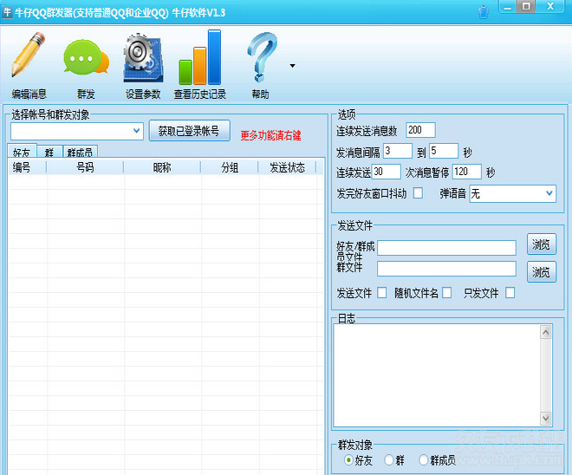This screenshot has height=475, width=572.
Task: Click the red 更多功能请右键 text
Action: pyautogui.click(x=270, y=135)
